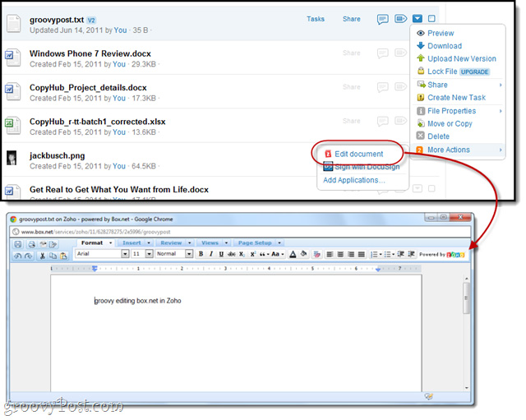Screen dimensions: 526x420
Task: Toggle Underline formatting
Action: (x=221, y=254)
